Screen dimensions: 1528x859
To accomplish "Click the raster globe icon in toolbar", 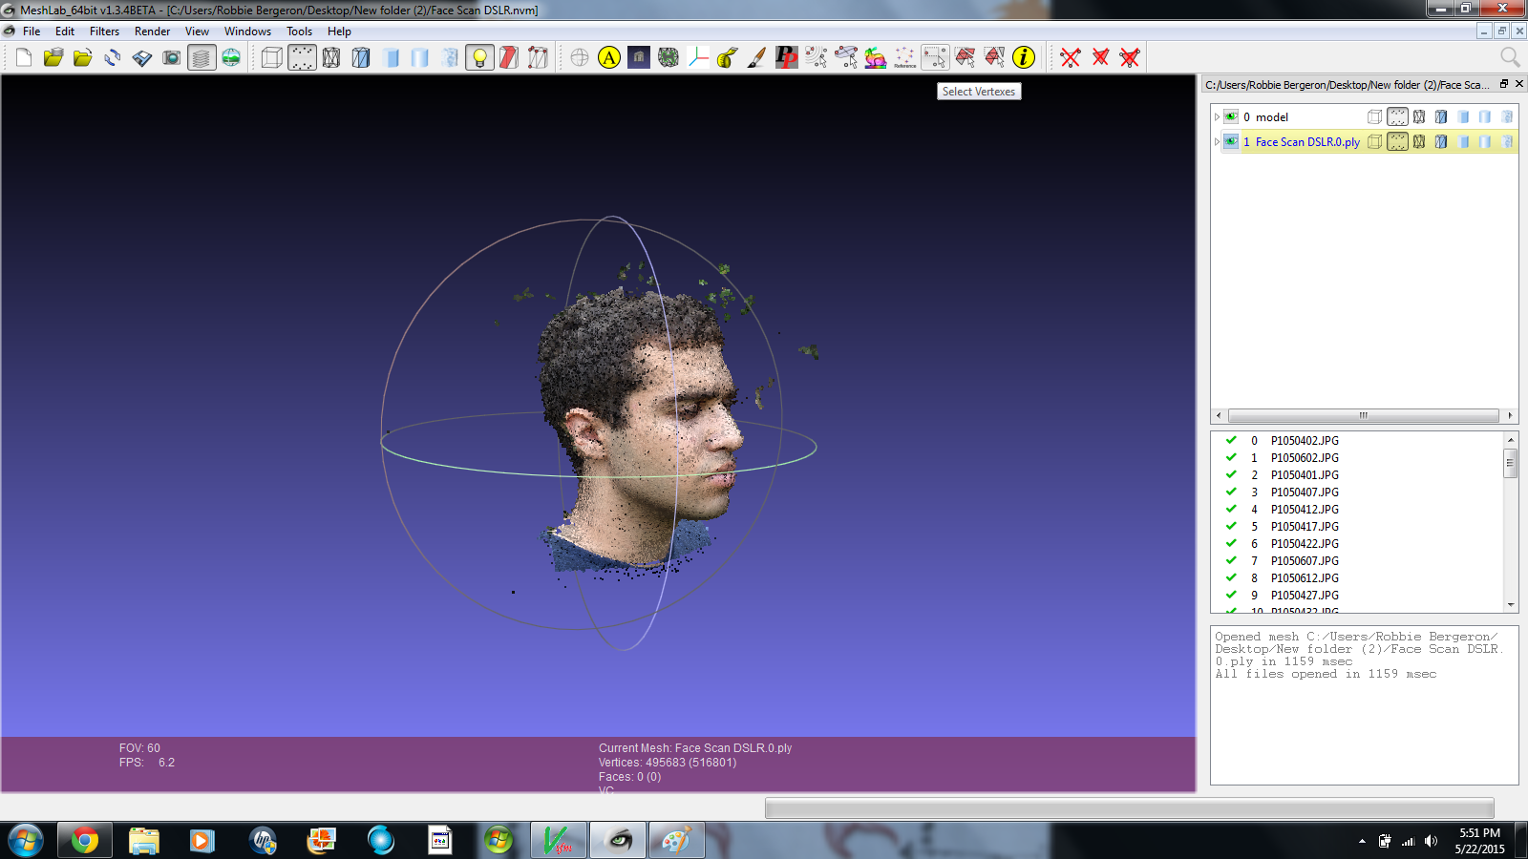I will click(x=231, y=57).
